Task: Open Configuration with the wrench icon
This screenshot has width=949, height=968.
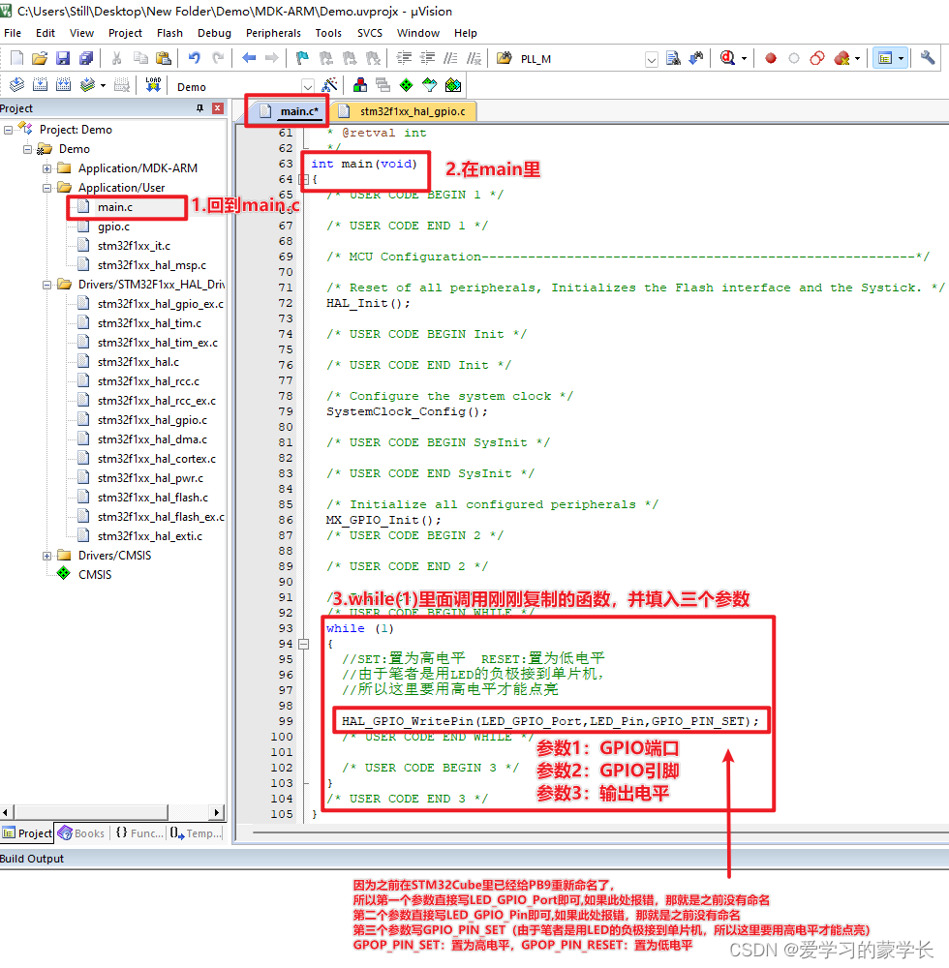Action: coord(928,58)
